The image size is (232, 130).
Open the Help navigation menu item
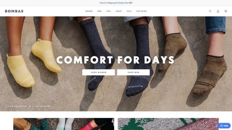129,11
